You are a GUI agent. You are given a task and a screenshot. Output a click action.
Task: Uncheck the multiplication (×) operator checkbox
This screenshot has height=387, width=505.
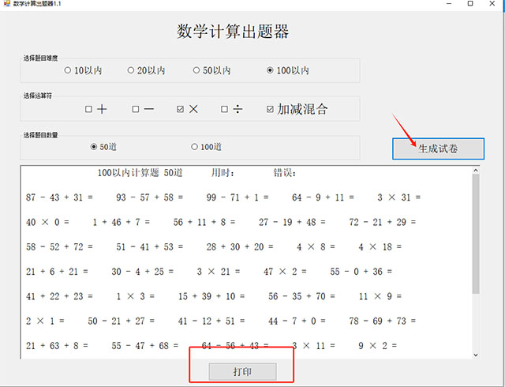click(187, 109)
